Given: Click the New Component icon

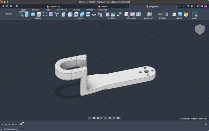Looking at the screenshot, I should click(x=113, y=14).
